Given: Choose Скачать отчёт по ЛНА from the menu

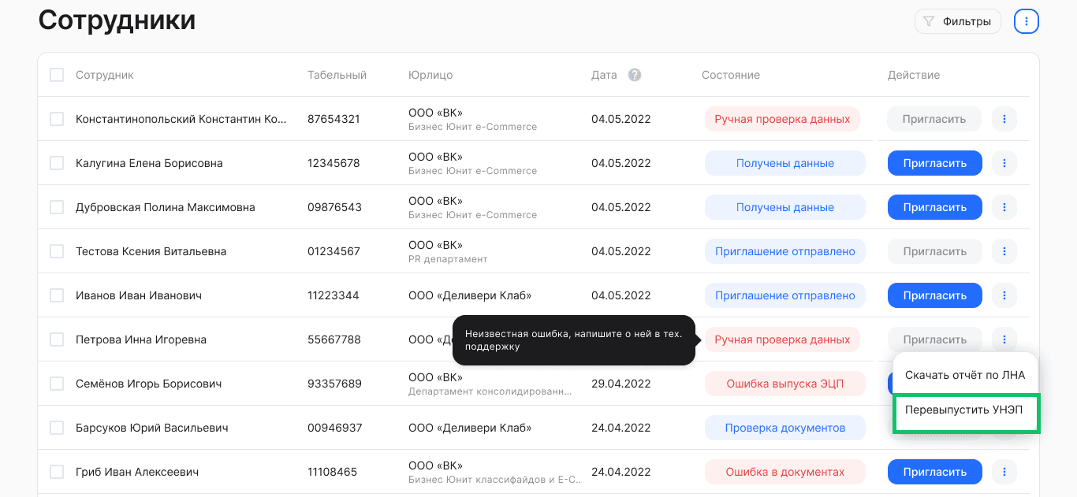Looking at the screenshot, I should coord(965,375).
